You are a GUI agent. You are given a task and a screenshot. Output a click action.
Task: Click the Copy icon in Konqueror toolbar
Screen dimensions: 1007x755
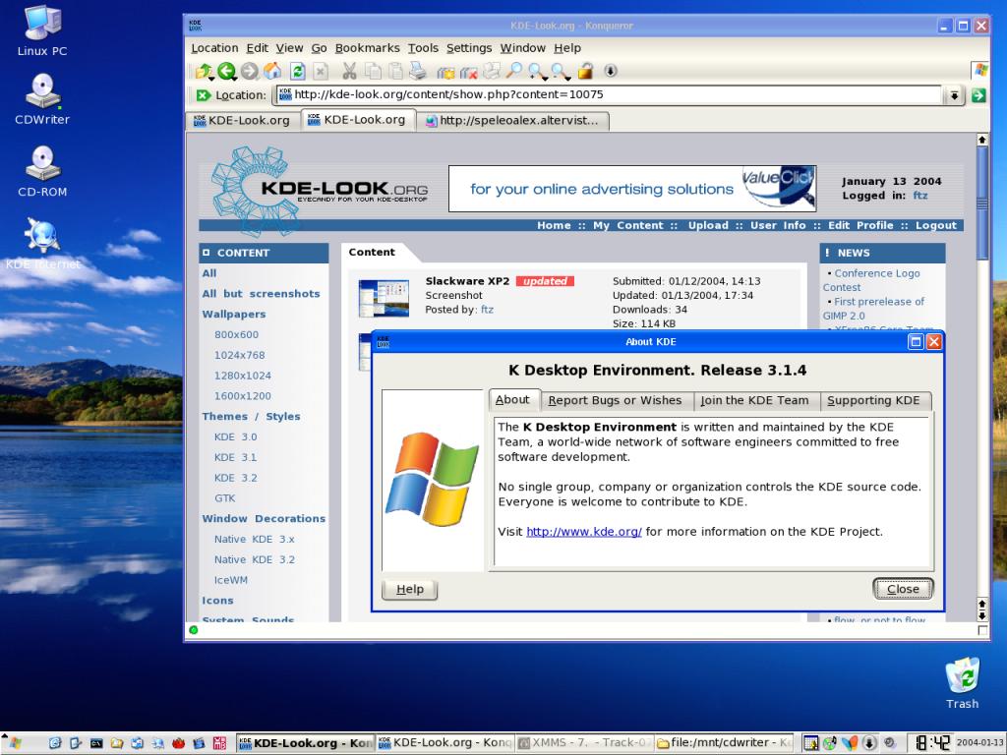[373, 71]
